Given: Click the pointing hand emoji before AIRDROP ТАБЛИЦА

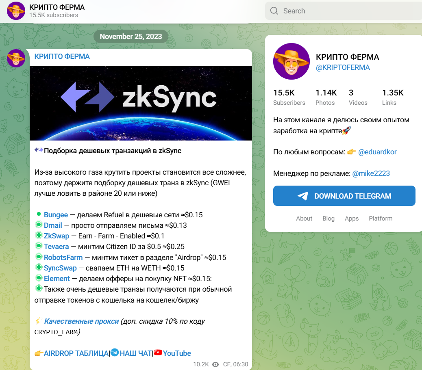Looking at the screenshot, I should (x=39, y=353).
